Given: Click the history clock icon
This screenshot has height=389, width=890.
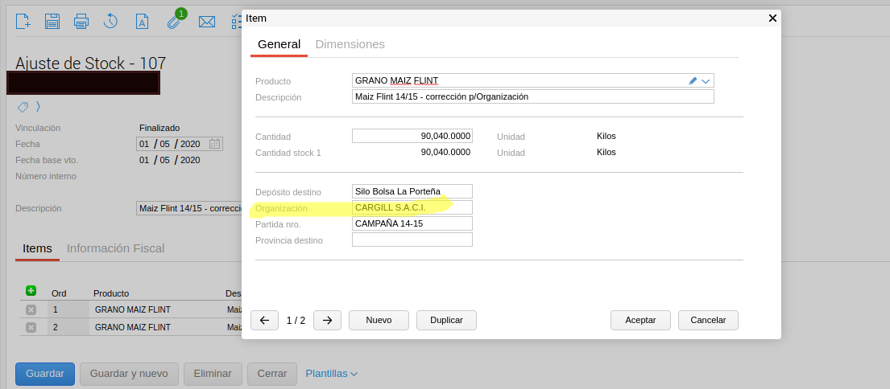Looking at the screenshot, I should [111, 22].
